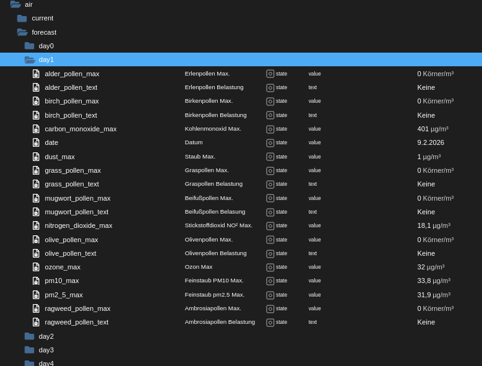Click the dust_max file icon
Image resolution: width=482 pixels, height=366 pixels.
[36, 157]
